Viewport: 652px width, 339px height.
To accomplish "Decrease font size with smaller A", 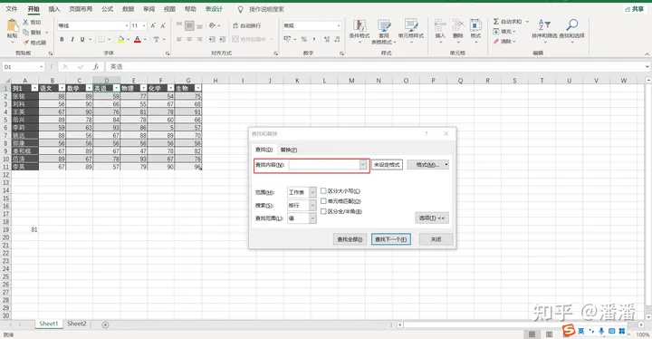I will coord(163,25).
